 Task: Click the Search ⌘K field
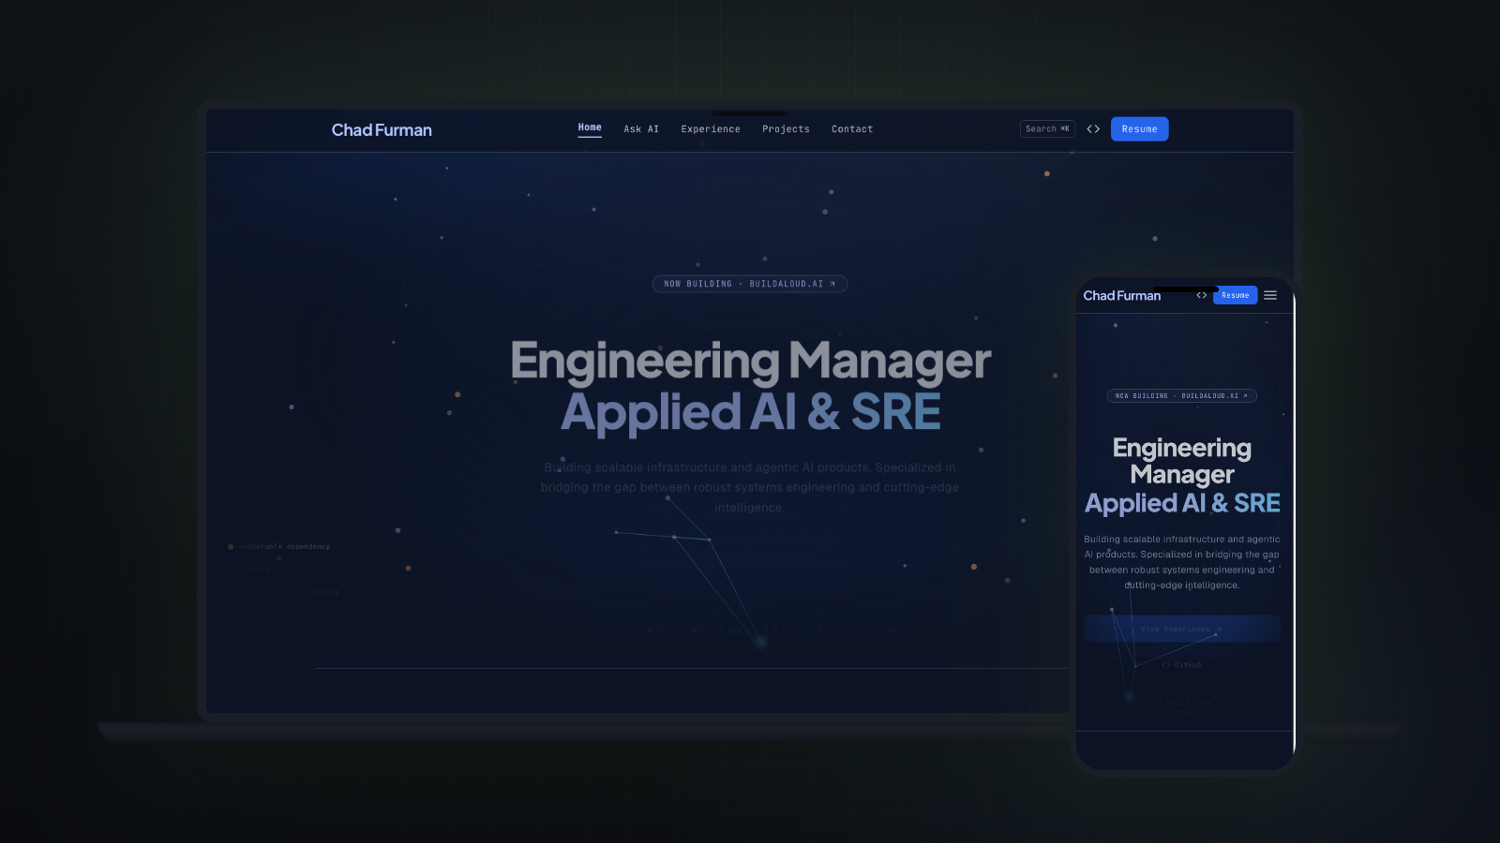pyautogui.click(x=1047, y=129)
